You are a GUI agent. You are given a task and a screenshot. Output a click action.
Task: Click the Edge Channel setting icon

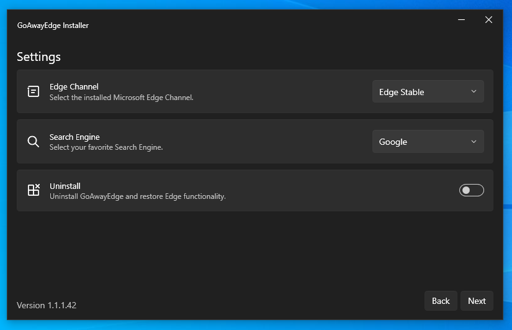pyautogui.click(x=34, y=91)
